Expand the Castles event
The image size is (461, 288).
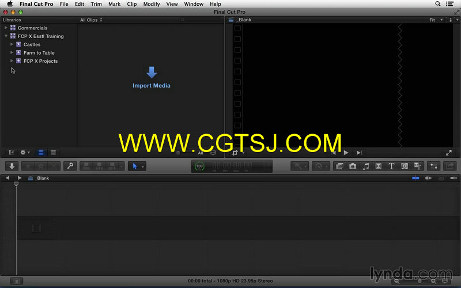point(12,44)
